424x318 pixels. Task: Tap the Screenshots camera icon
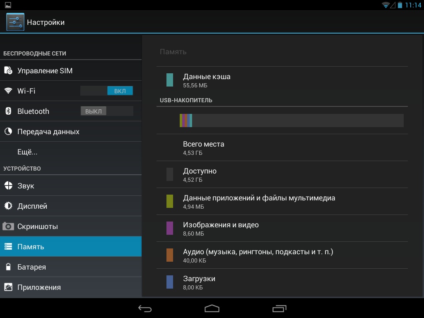[x=8, y=226]
